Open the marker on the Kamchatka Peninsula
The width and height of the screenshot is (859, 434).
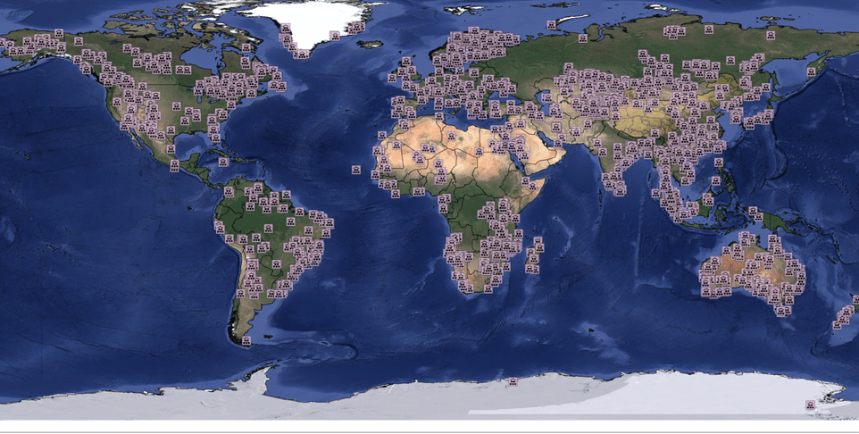[x=812, y=72]
